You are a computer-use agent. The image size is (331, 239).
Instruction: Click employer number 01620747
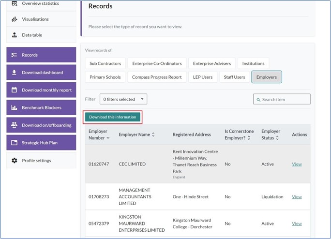click(99, 164)
